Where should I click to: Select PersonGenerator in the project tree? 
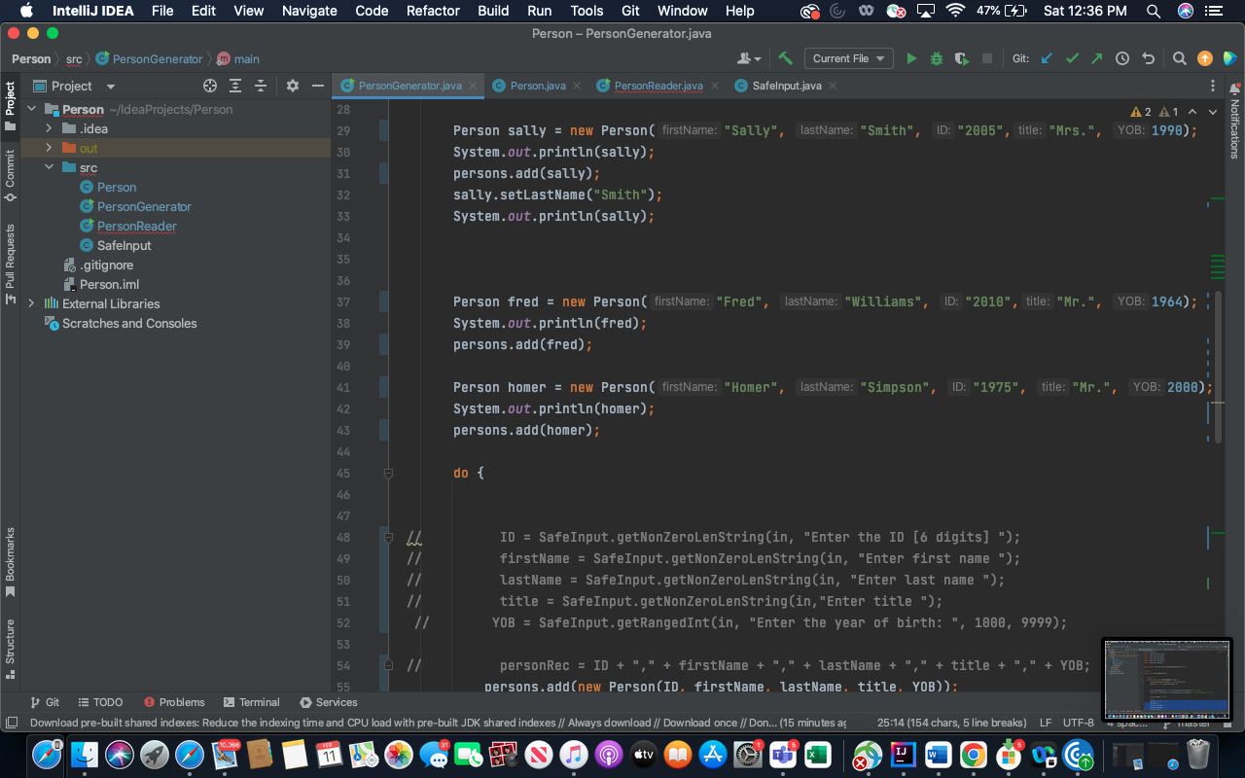(x=144, y=206)
